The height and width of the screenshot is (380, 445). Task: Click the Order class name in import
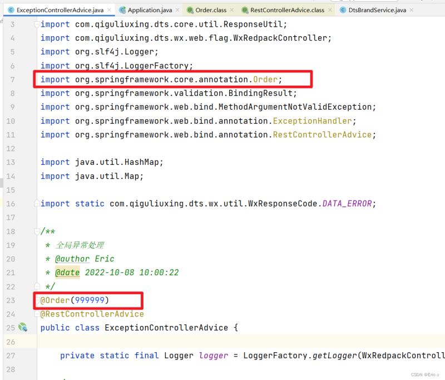265,79
